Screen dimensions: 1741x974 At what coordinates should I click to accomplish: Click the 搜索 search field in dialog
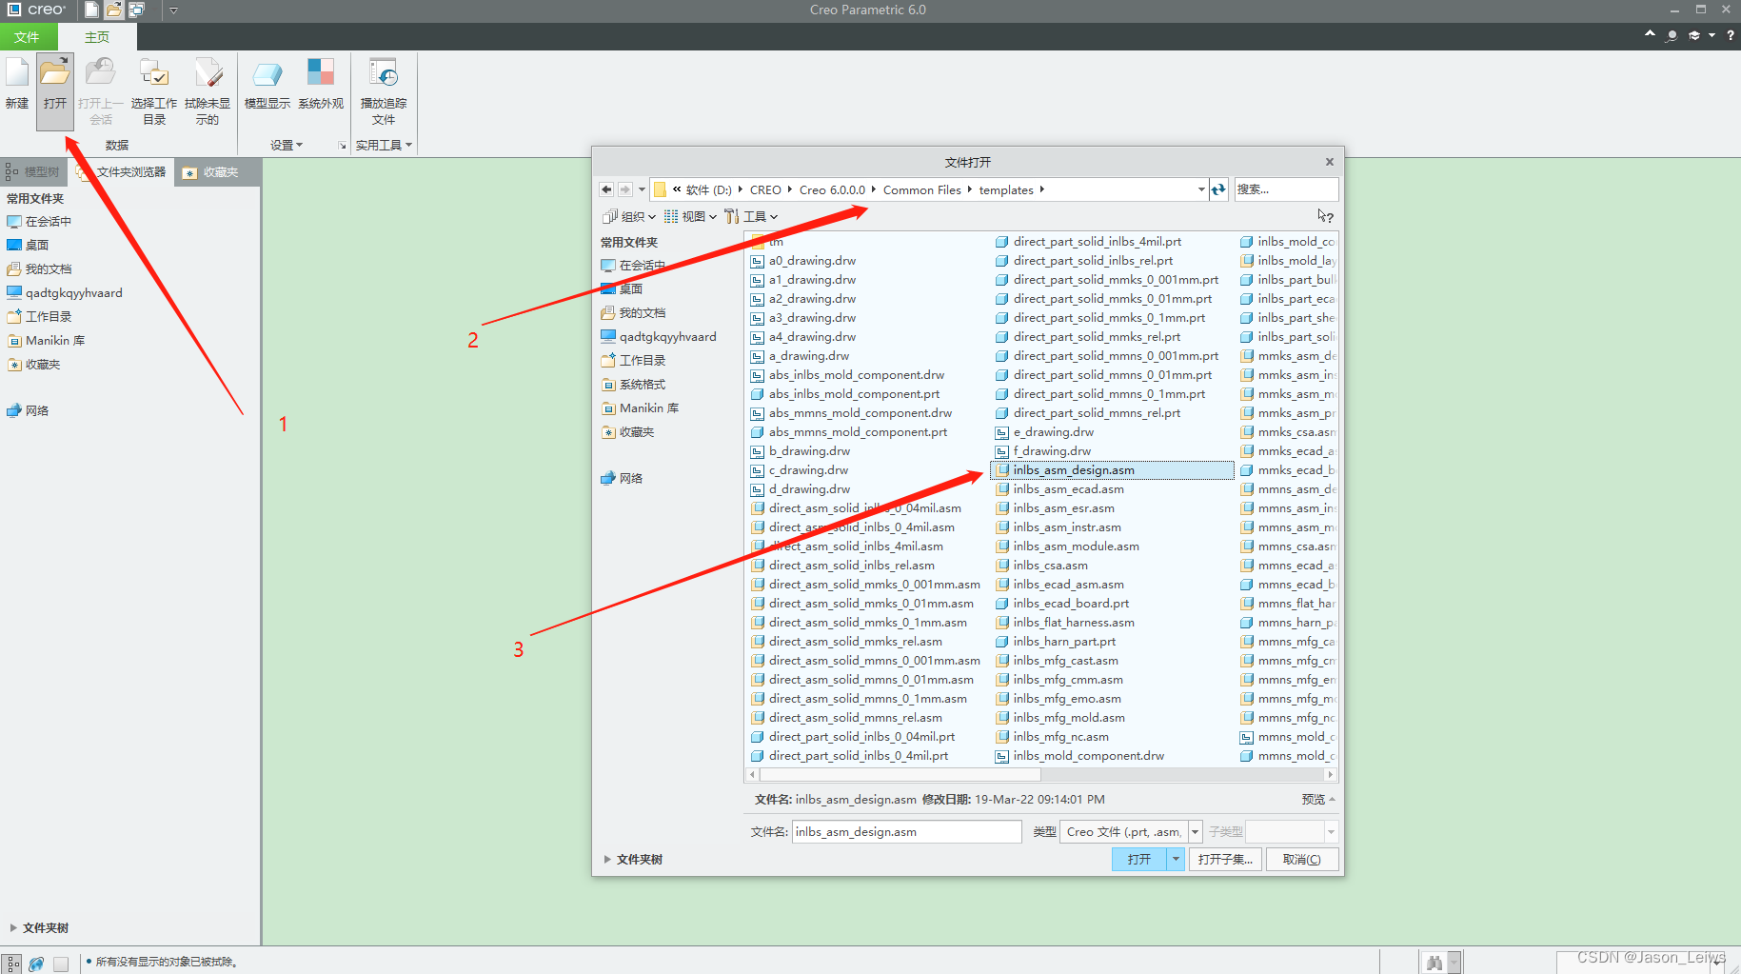pyautogui.click(x=1286, y=189)
